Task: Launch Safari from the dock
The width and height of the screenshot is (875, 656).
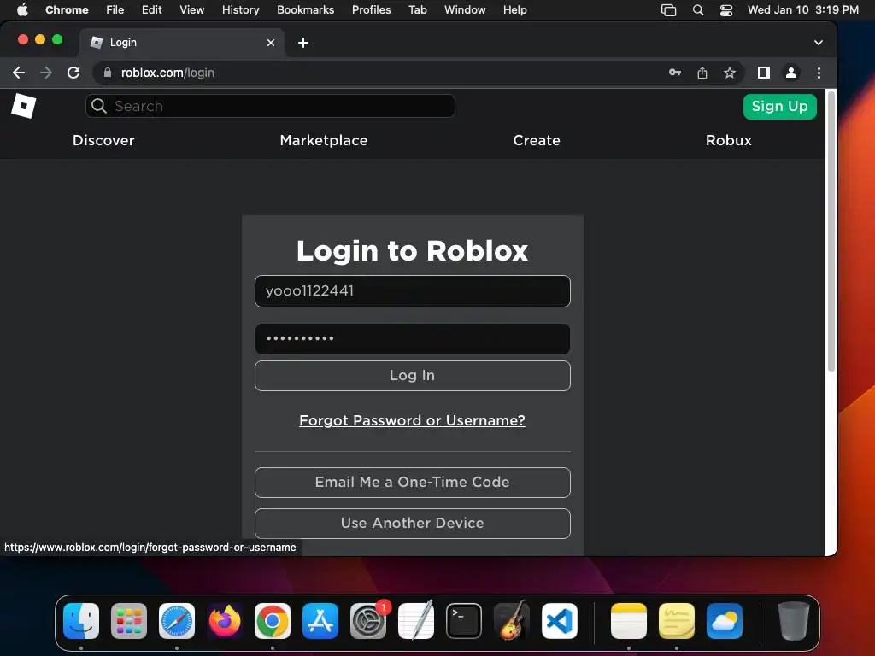Action: point(177,621)
